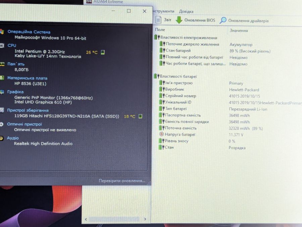This screenshot has width=302, height=227.
Task: Open the Пам'ять section link
Action: (x=16, y=64)
